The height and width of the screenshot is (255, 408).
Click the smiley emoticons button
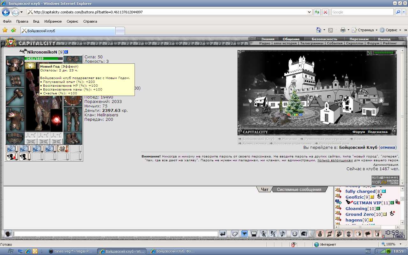pyautogui.click(x=295, y=234)
